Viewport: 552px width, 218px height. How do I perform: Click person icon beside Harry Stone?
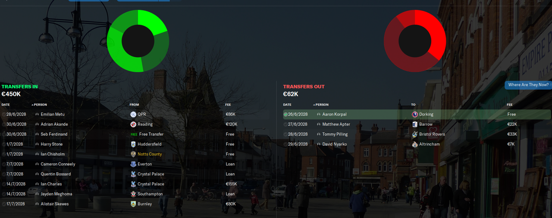(x=37, y=144)
